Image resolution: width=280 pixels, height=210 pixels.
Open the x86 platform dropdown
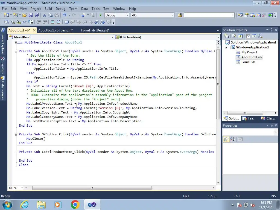tap(173, 15)
